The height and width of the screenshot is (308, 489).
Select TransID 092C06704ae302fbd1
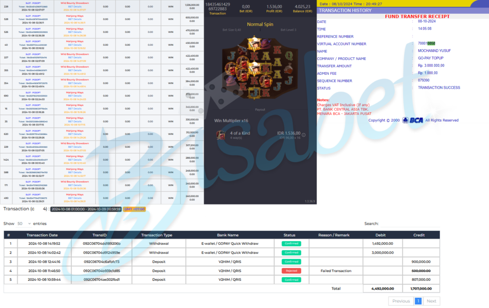pos(102,280)
